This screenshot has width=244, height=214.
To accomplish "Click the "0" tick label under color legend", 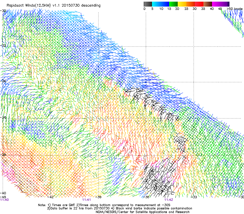I will click(144, 9).
